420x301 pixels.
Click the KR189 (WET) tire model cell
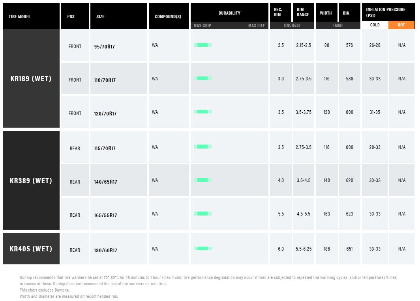pyautogui.click(x=31, y=78)
